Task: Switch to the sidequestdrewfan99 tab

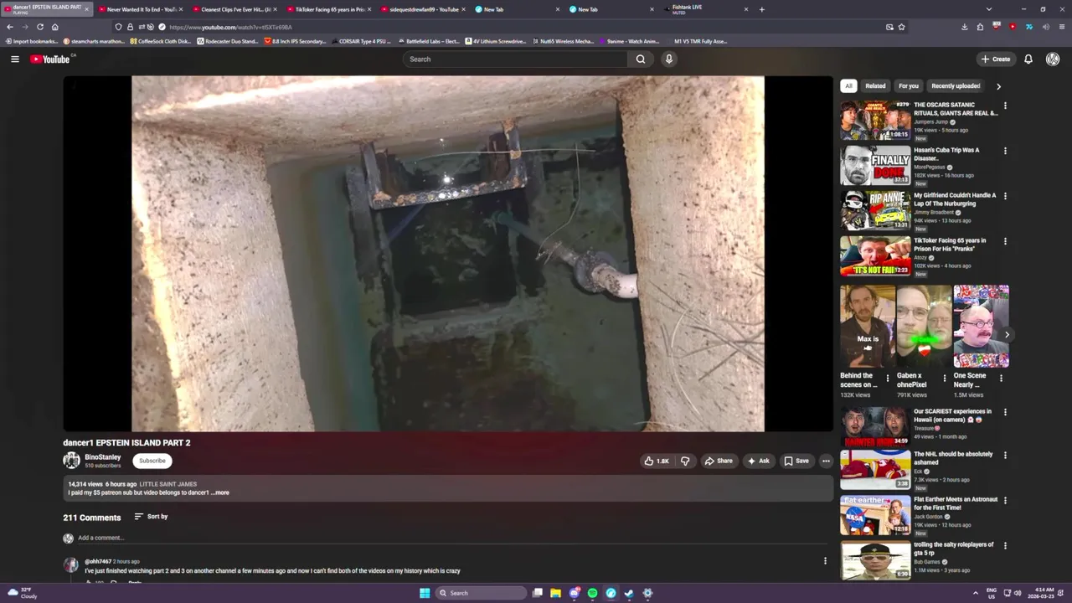Action: 424,9
